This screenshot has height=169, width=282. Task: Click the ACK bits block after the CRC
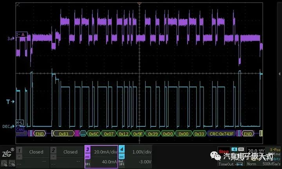tap(239, 133)
